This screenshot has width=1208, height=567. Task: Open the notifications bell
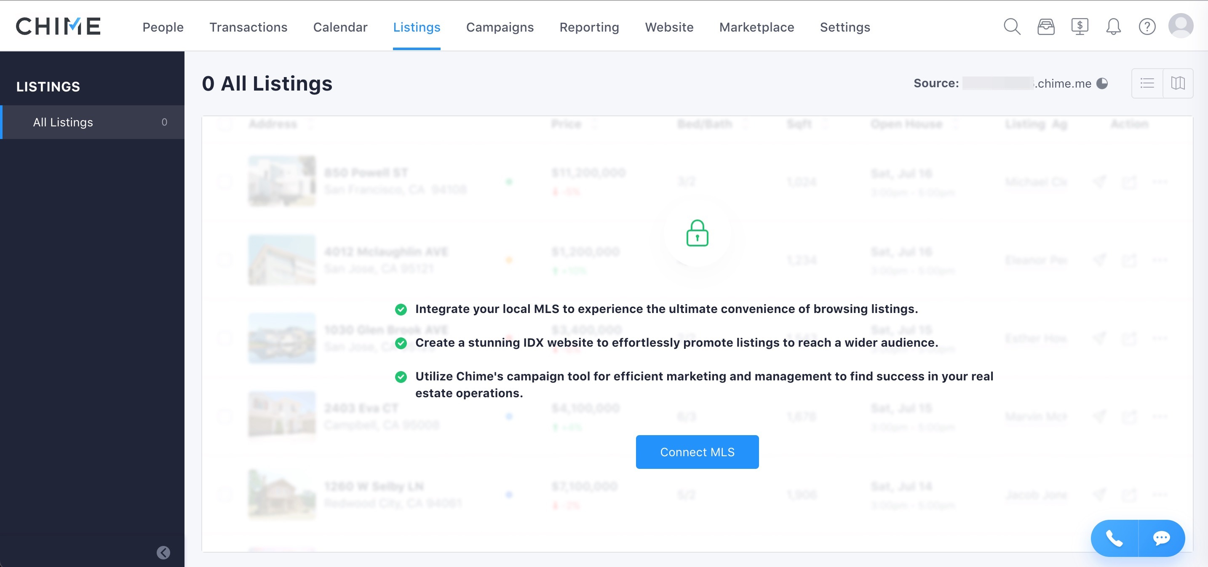coord(1113,27)
